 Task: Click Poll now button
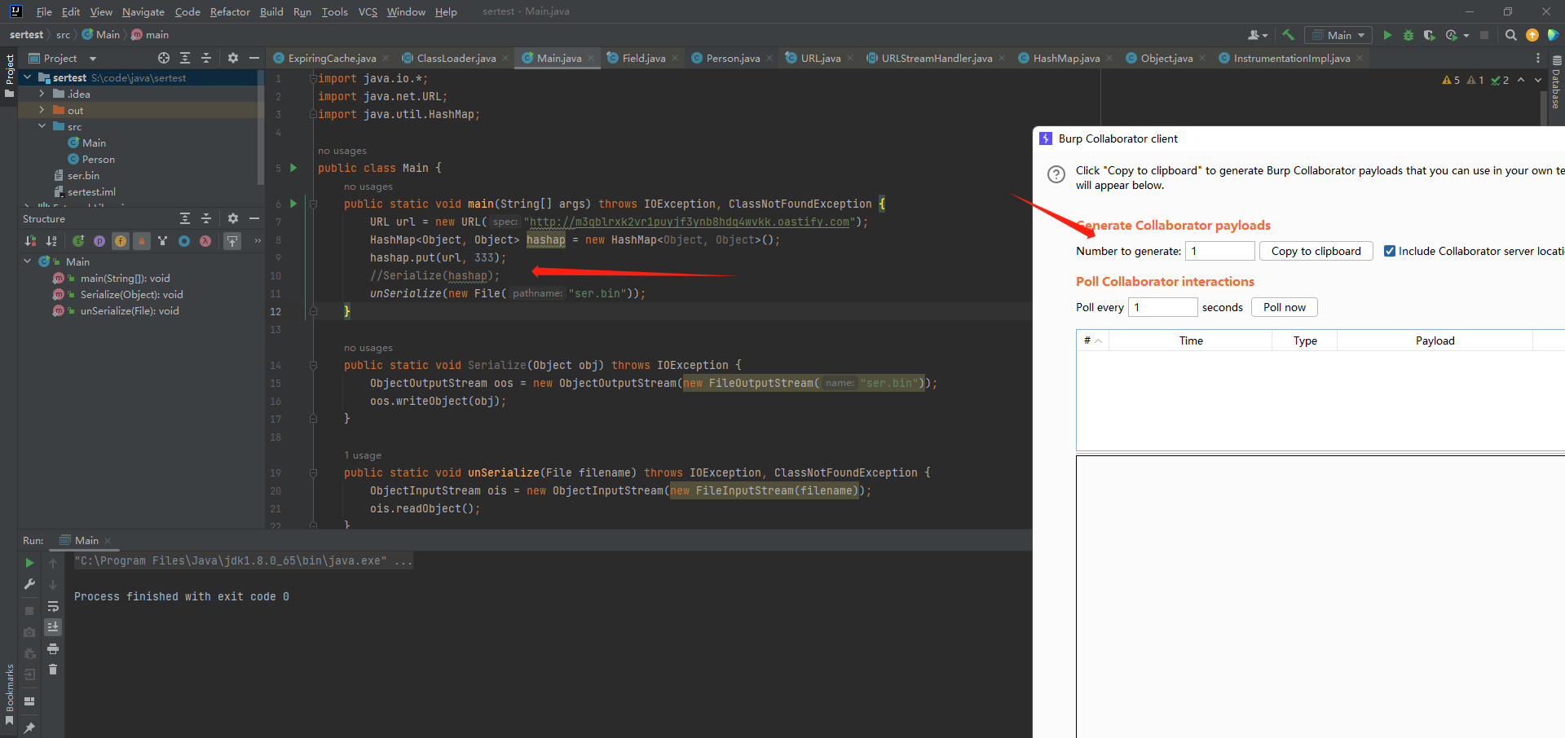(1284, 307)
